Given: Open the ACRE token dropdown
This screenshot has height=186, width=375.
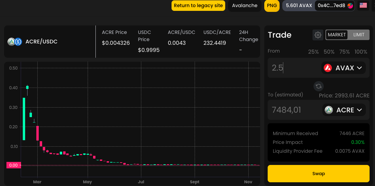Looking at the screenshot, I should pyautogui.click(x=344, y=110).
